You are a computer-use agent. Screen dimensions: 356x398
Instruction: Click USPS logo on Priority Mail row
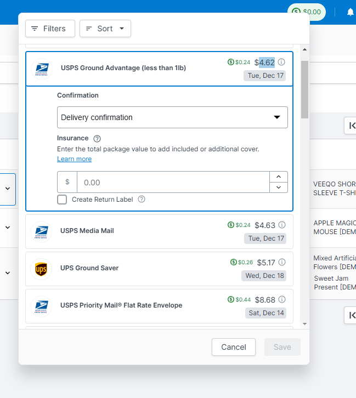click(x=41, y=306)
